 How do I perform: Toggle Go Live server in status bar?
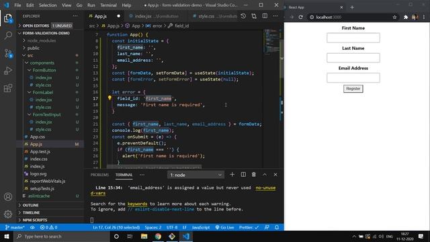point(224,227)
